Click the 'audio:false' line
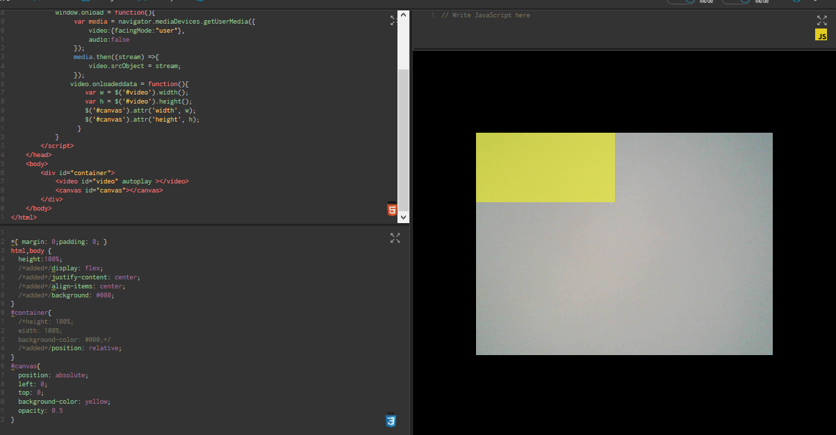This screenshot has height=435, width=836. pyautogui.click(x=109, y=40)
